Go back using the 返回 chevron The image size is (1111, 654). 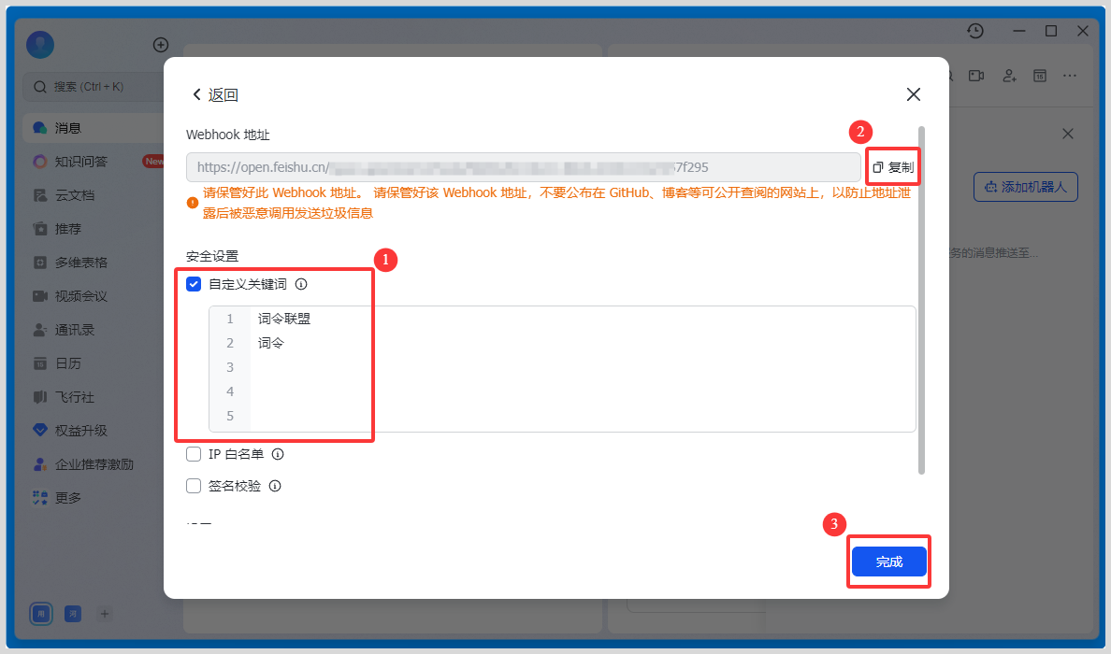tap(197, 94)
